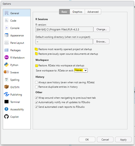The height and width of the screenshot is (146, 135).
Task: Enable remove duplicate entries in history
Action: pyautogui.click(x=36, y=87)
